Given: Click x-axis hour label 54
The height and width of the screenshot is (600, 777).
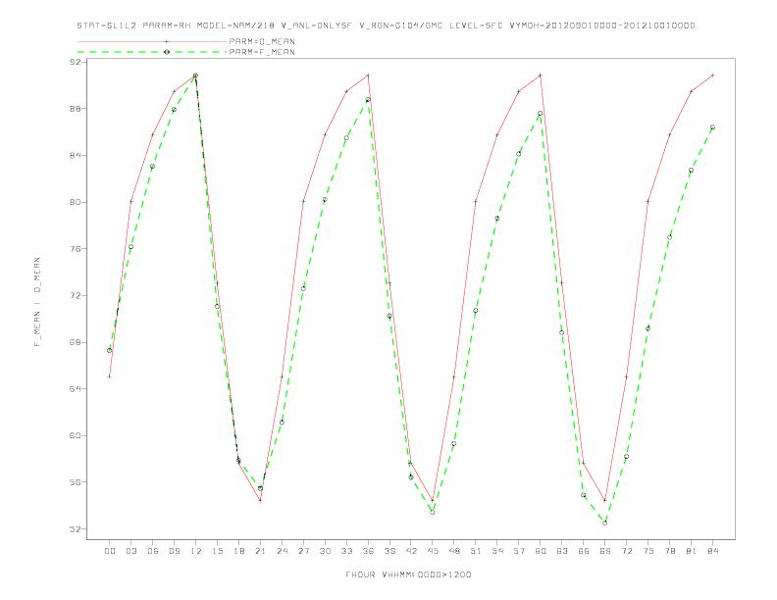Looking at the screenshot, I should [497, 551].
